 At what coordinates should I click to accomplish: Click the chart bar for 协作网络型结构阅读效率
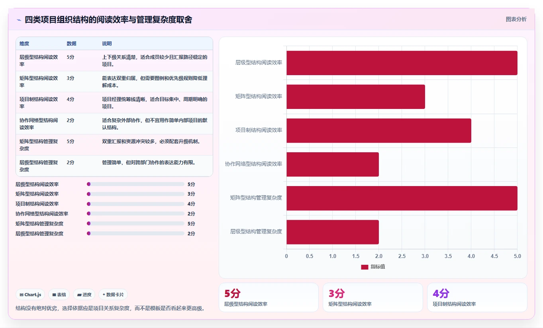pos(332,164)
